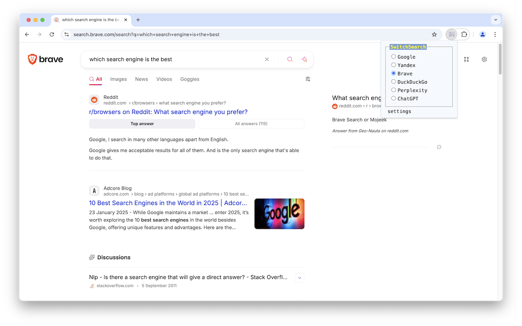This screenshot has width=522, height=326.
Task: Show All answers (115) for the Reddit post
Action: coord(251,123)
